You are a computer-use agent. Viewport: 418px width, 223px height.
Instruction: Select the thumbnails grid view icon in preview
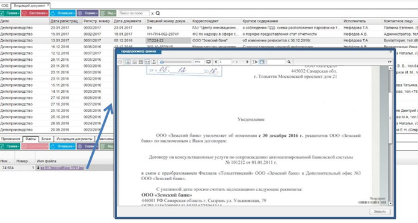141,62
